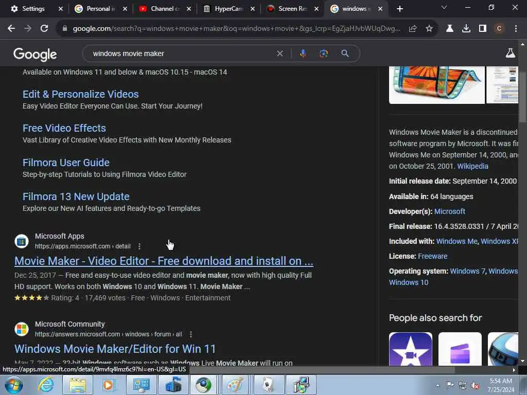This screenshot has height=395, width=527.
Task: Open Chrome Labs flask icon in toolbar
Action: pos(450,29)
